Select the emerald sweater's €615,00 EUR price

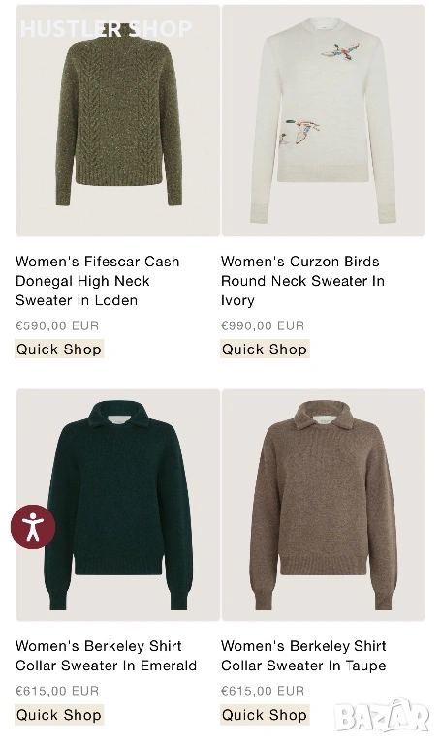[x=57, y=691]
